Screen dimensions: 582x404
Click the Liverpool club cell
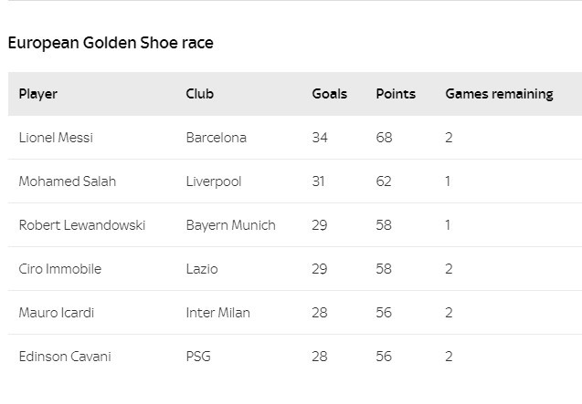(214, 181)
